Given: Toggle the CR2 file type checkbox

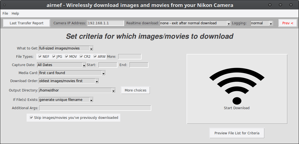Looking at the screenshot, I should (x=81, y=56).
